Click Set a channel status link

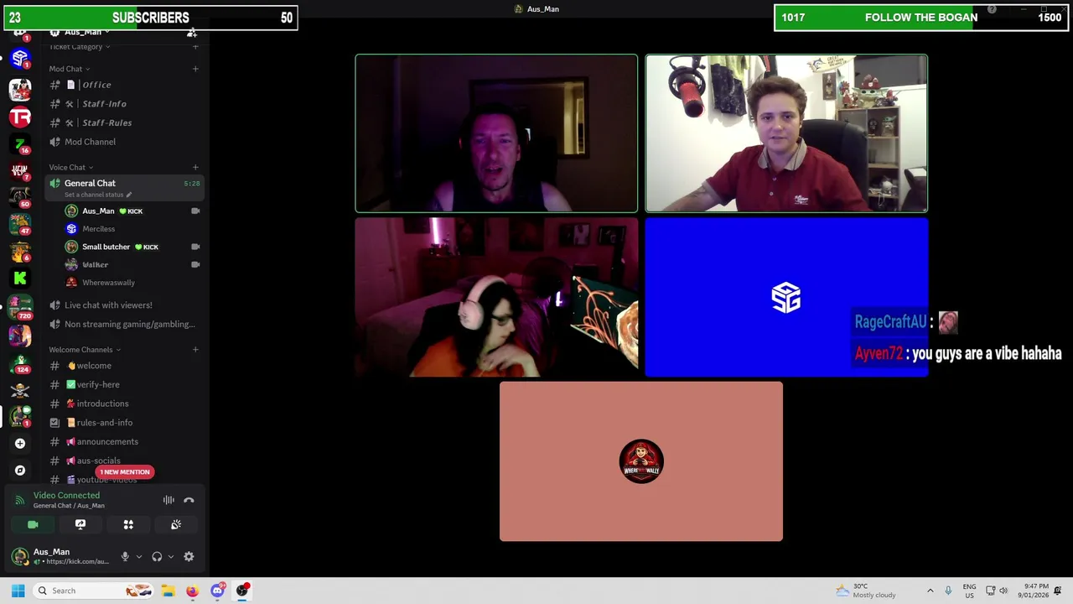[x=94, y=195]
